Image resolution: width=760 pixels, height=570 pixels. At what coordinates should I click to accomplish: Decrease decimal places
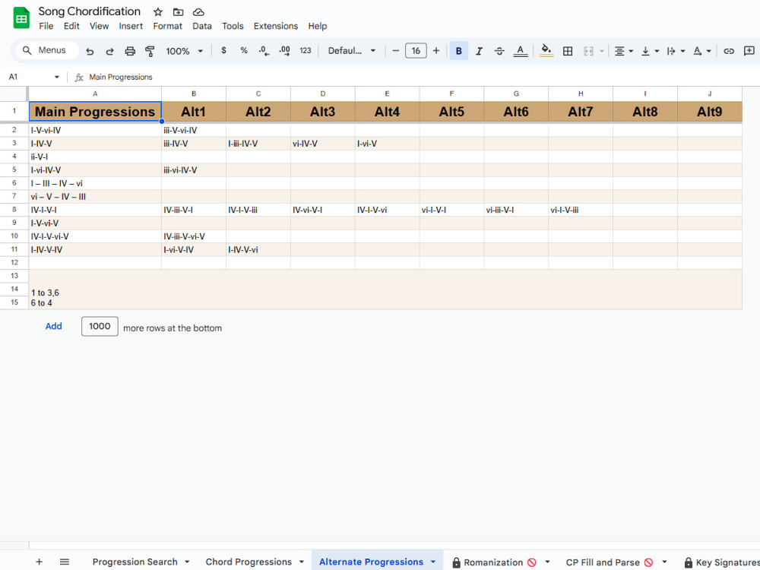click(264, 50)
